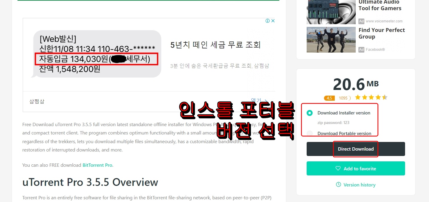Screen dimensions: 429x202
Task: Click the 1095 ratings count
Action: 343,98
